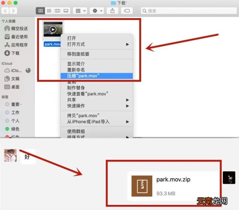Open iCloud Drive in the sidebar
239x210 pixels.
13,71
